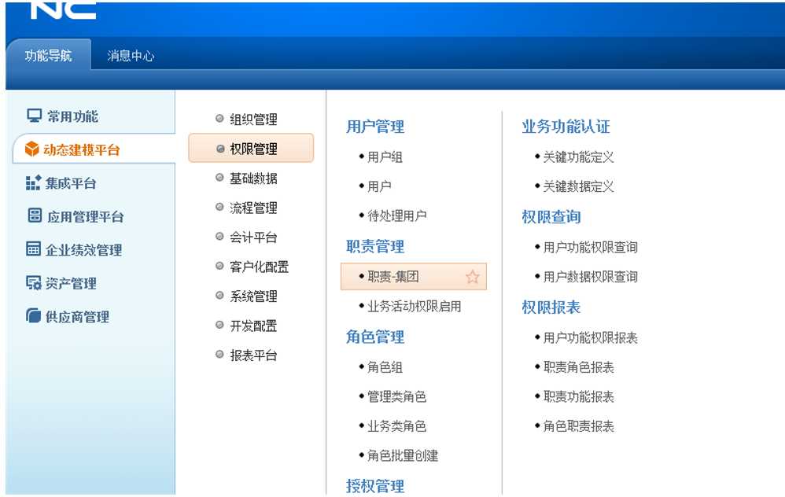Open the 角色批量创建 link
The image size is (785, 497).
click(x=403, y=455)
